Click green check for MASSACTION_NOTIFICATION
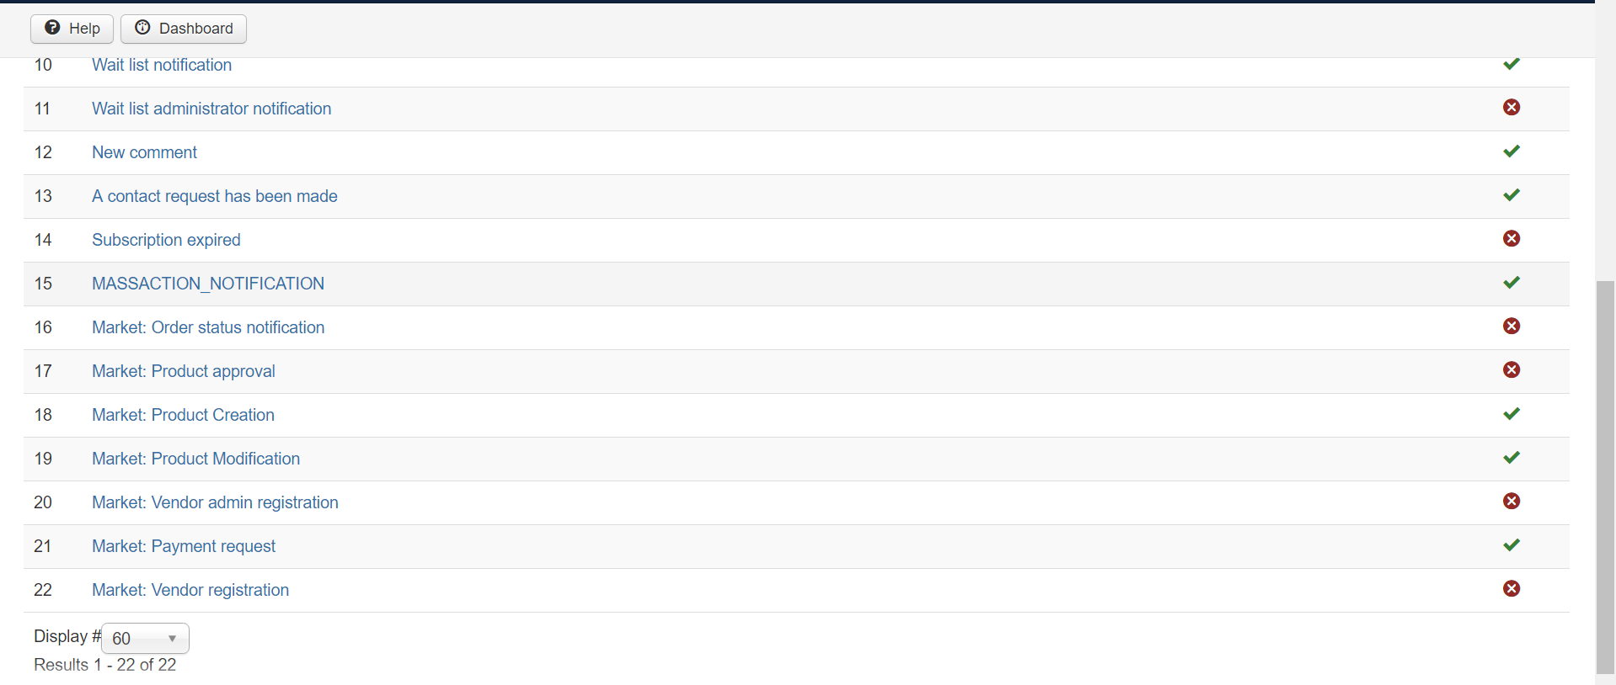This screenshot has height=685, width=1616. coord(1511,283)
